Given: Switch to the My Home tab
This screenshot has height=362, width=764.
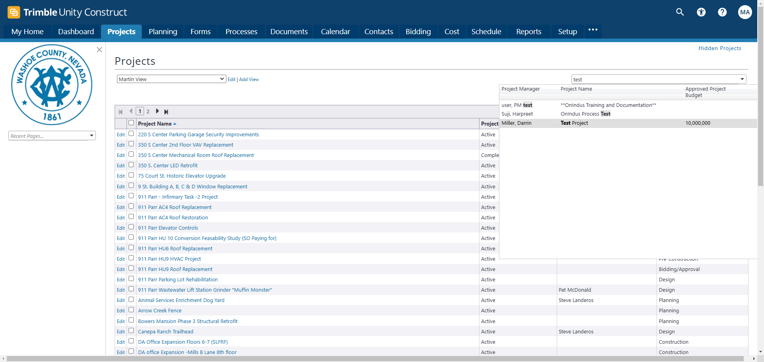Looking at the screenshot, I should click(27, 32).
